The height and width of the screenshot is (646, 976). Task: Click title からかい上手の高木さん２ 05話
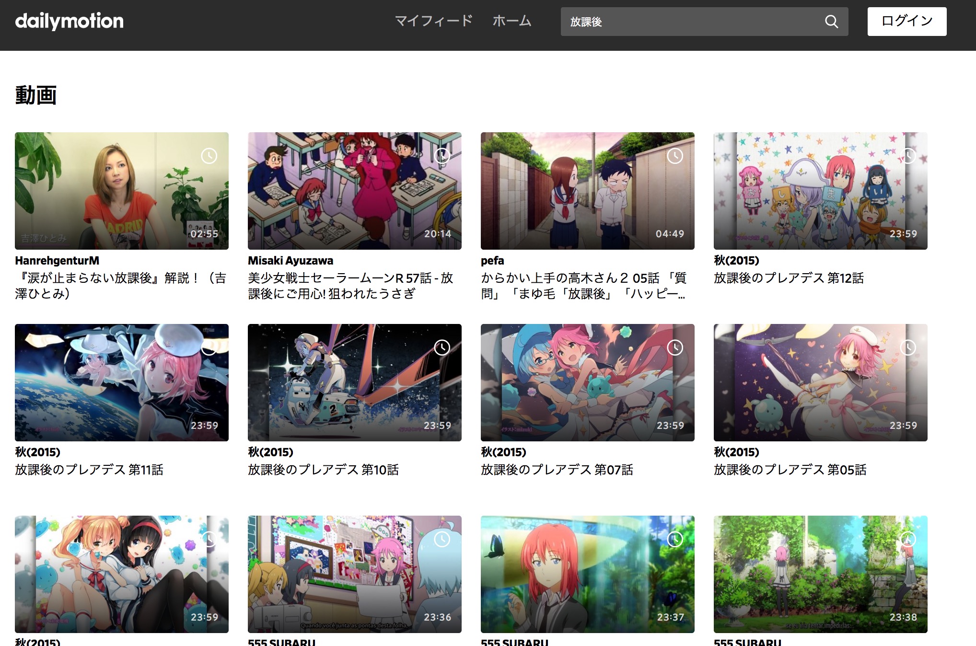click(584, 286)
